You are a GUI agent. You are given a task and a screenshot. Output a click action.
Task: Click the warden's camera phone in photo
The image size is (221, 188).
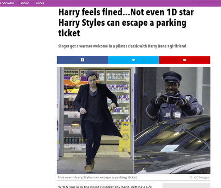coord(170,99)
